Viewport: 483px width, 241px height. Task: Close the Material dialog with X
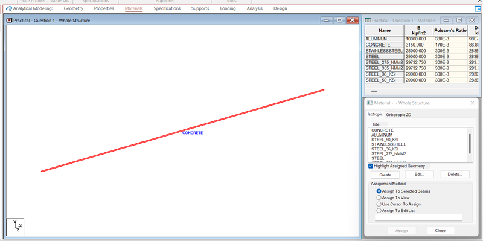click(472, 103)
